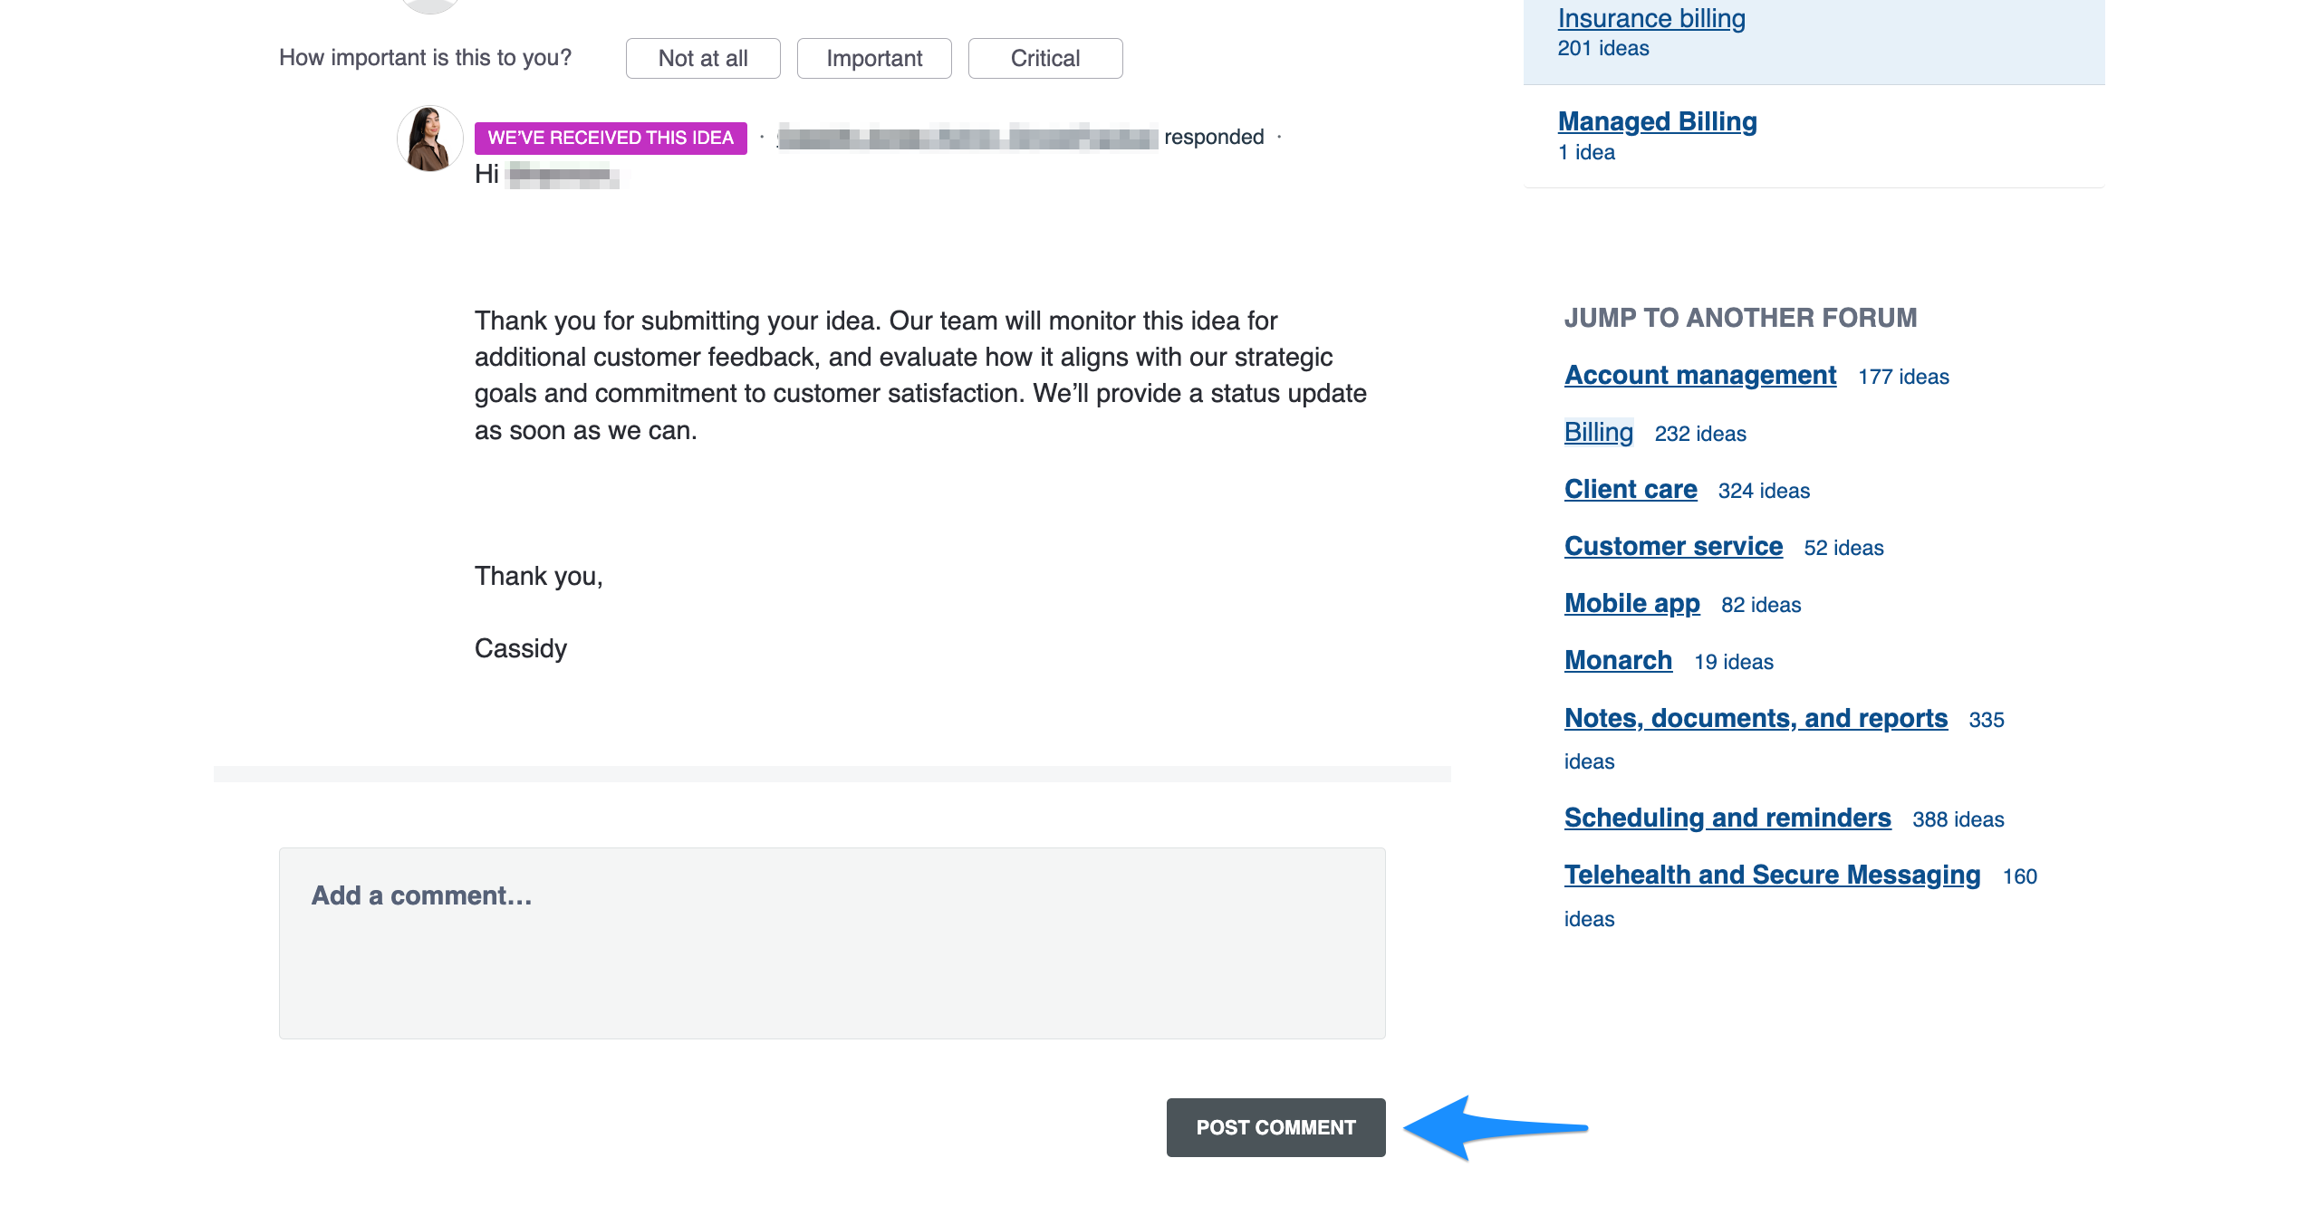Click the 'We've received this idea' status badge
Screen dimensions: 2319x1225
[611, 138]
